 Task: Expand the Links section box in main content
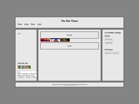click(69, 46)
